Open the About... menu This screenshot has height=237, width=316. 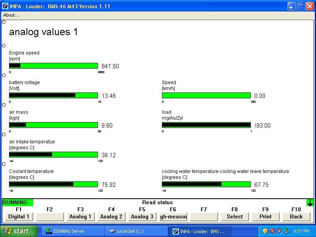[11, 15]
